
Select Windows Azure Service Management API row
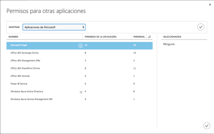(x=79, y=99)
